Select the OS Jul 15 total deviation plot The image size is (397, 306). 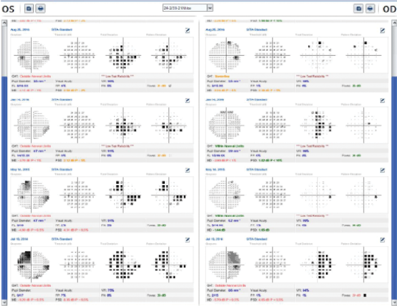pyautogui.click(x=123, y=264)
